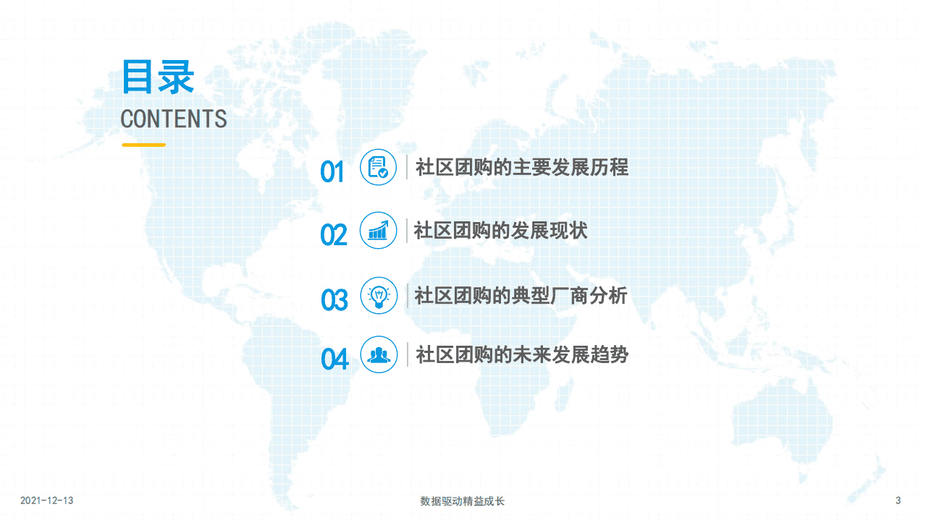
Task: Click the circled clipboard icon in the first entry
Action: click(378, 169)
